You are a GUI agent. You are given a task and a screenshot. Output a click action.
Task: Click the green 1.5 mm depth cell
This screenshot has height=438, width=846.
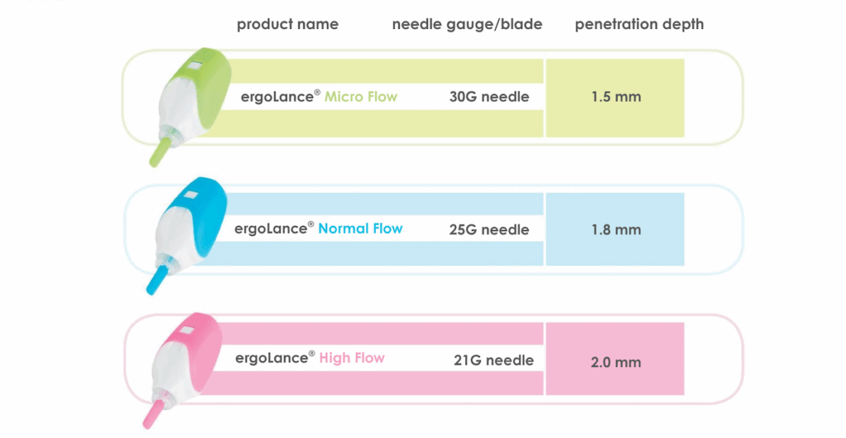pyautogui.click(x=615, y=97)
